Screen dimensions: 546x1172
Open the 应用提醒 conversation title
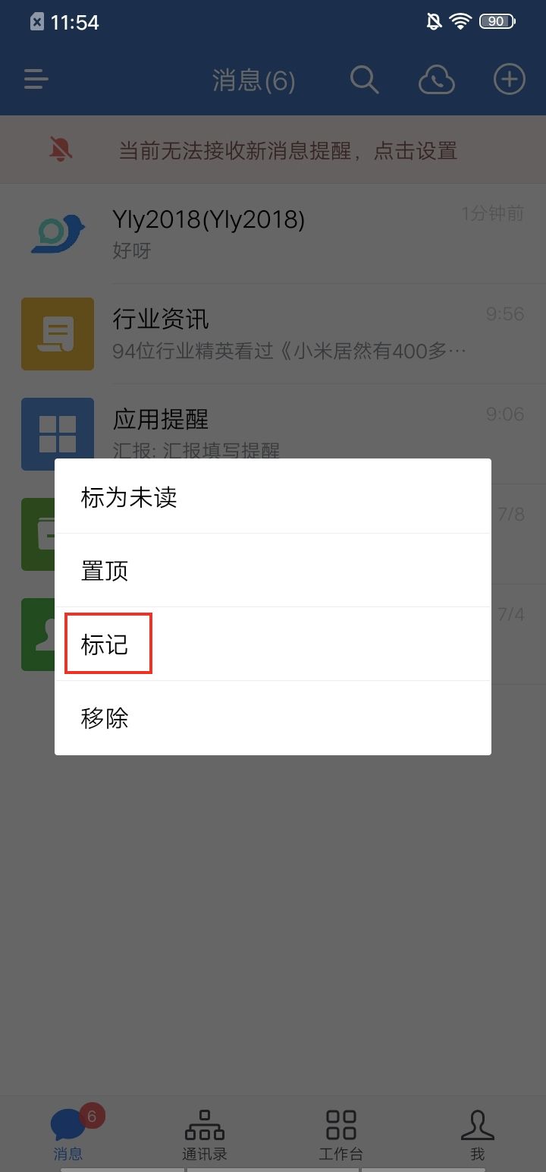point(161,419)
